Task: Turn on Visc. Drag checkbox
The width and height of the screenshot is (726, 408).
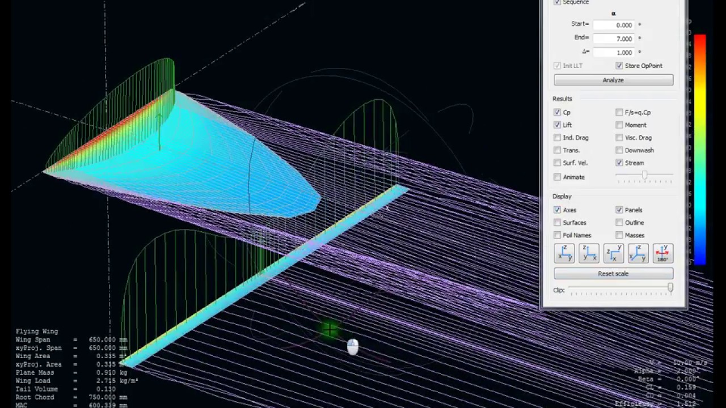Action: click(x=619, y=138)
